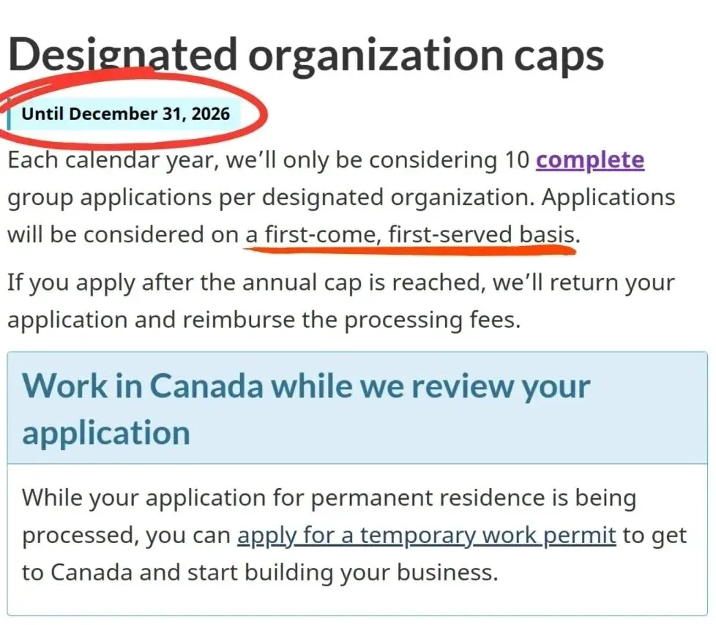Click the "If you apply after" paragraph

click(340, 301)
